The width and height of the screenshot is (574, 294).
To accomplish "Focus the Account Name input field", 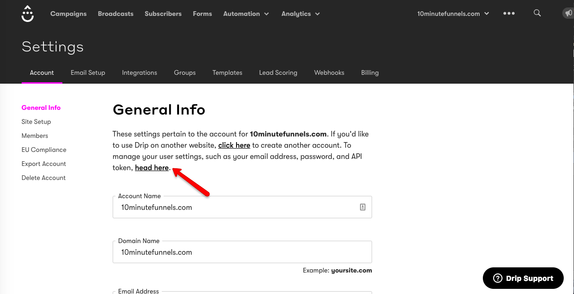I will click(242, 207).
